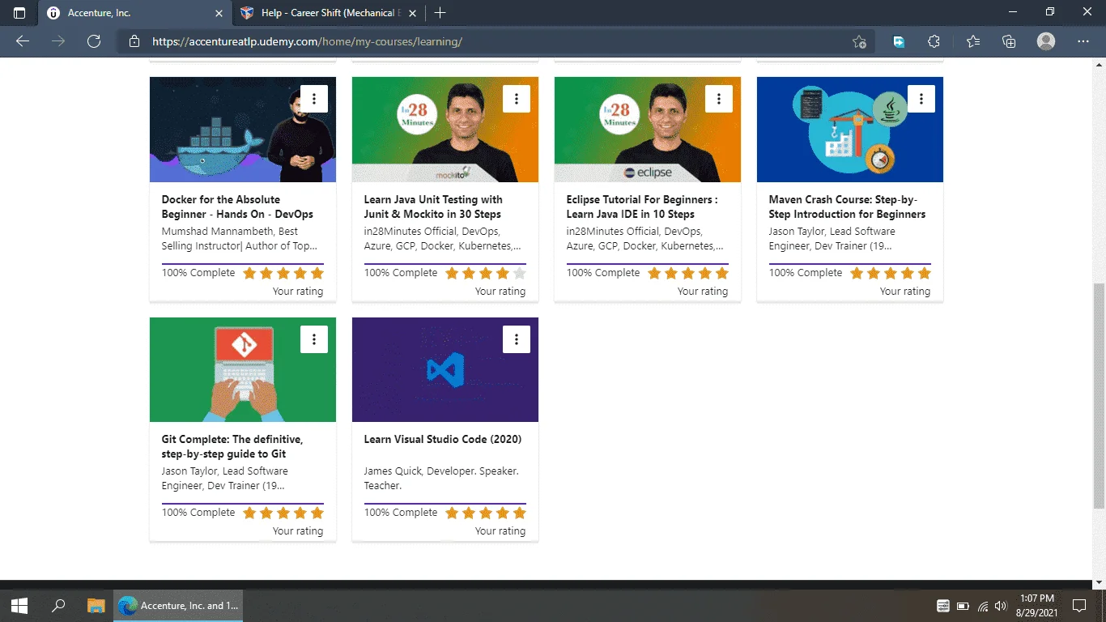Click '100% Complete' on the Docker course
The image size is (1106, 622).
click(x=198, y=273)
